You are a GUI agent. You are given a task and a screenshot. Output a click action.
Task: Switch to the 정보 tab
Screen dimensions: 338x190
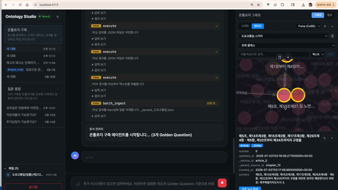click(330, 15)
